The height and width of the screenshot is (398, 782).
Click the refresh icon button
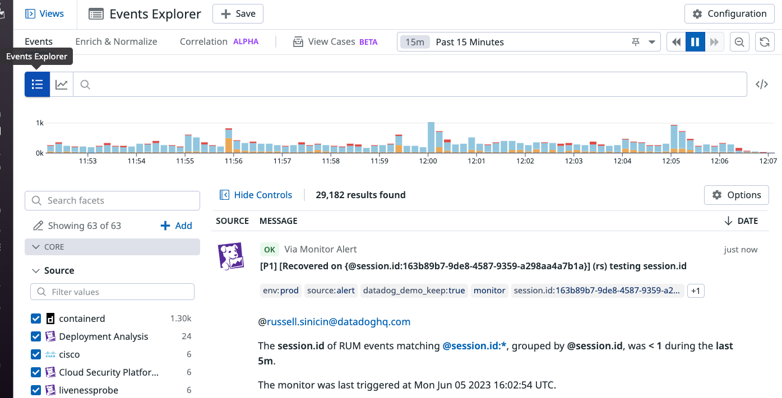(764, 42)
